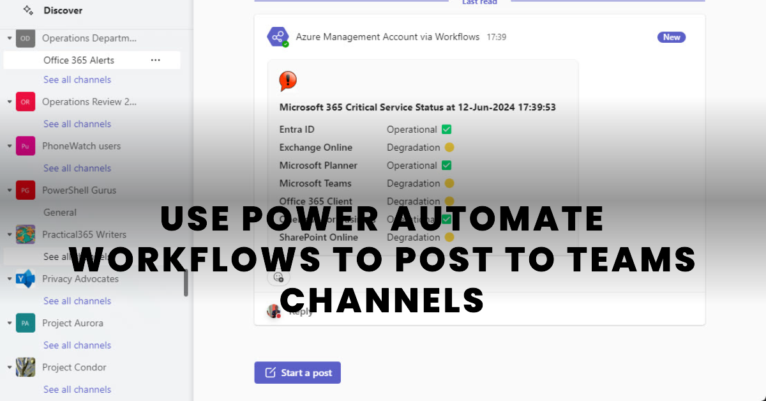Click the Microsoft Planner service label
This screenshot has width=766, height=401.
click(x=319, y=165)
